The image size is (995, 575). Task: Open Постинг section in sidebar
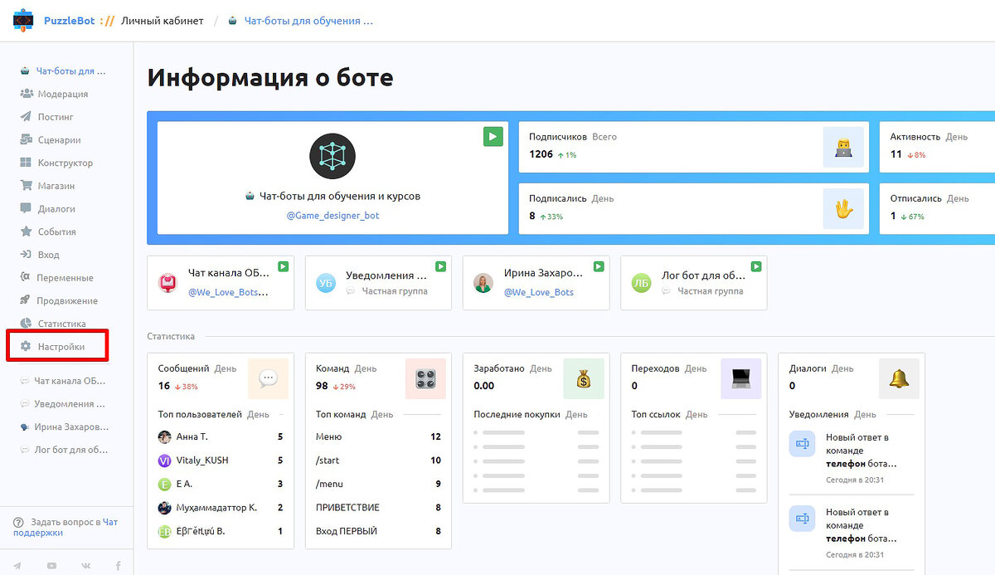[56, 117]
